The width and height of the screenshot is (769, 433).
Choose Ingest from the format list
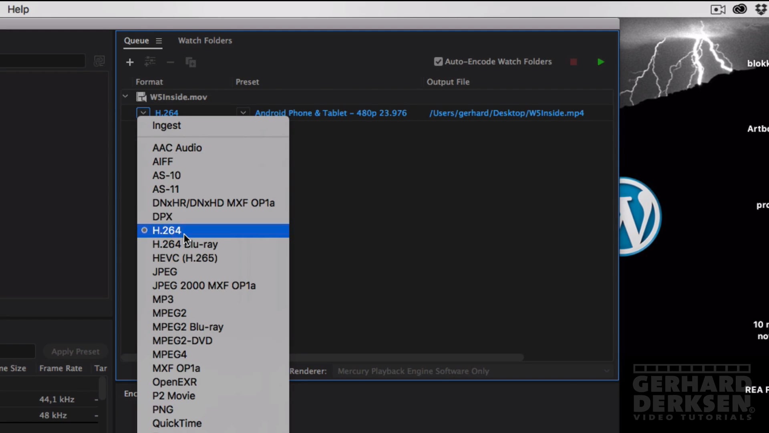point(213,125)
